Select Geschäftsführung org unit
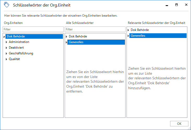 click(21, 53)
